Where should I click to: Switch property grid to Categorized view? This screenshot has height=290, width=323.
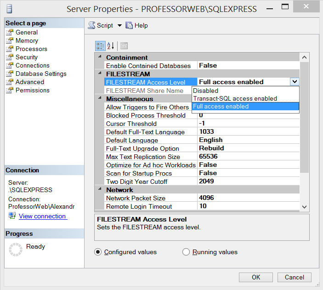(x=100, y=46)
